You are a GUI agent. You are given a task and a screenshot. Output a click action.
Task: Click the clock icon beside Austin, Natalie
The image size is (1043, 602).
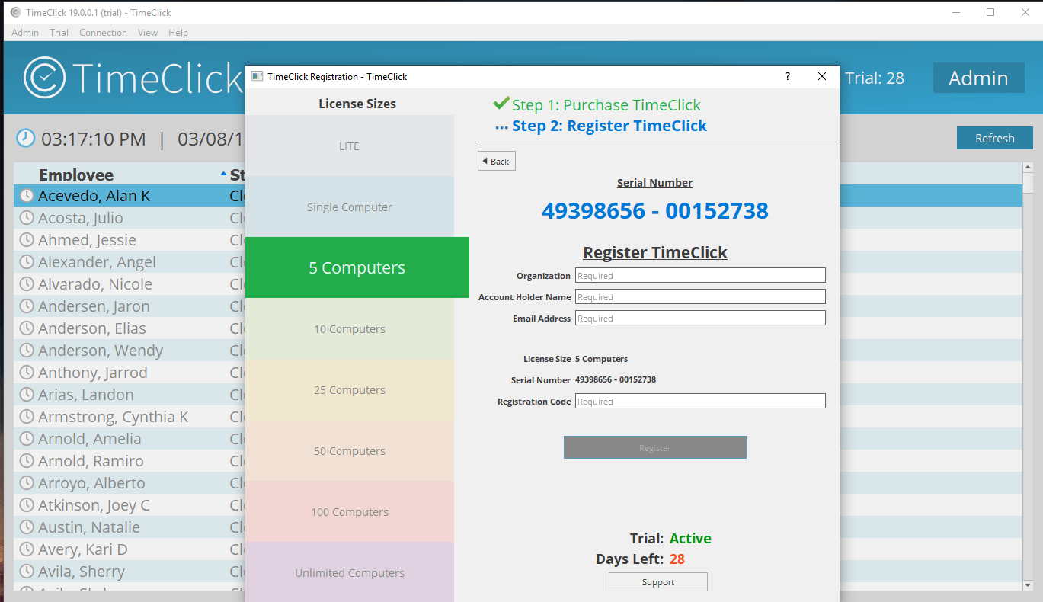click(x=27, y=527)
